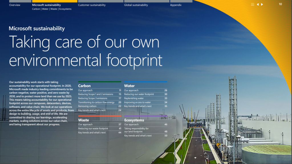Open 'Removing carbon' page 22
The height and width of the screenshot is (164, 292).
click(x=100, y=106)
